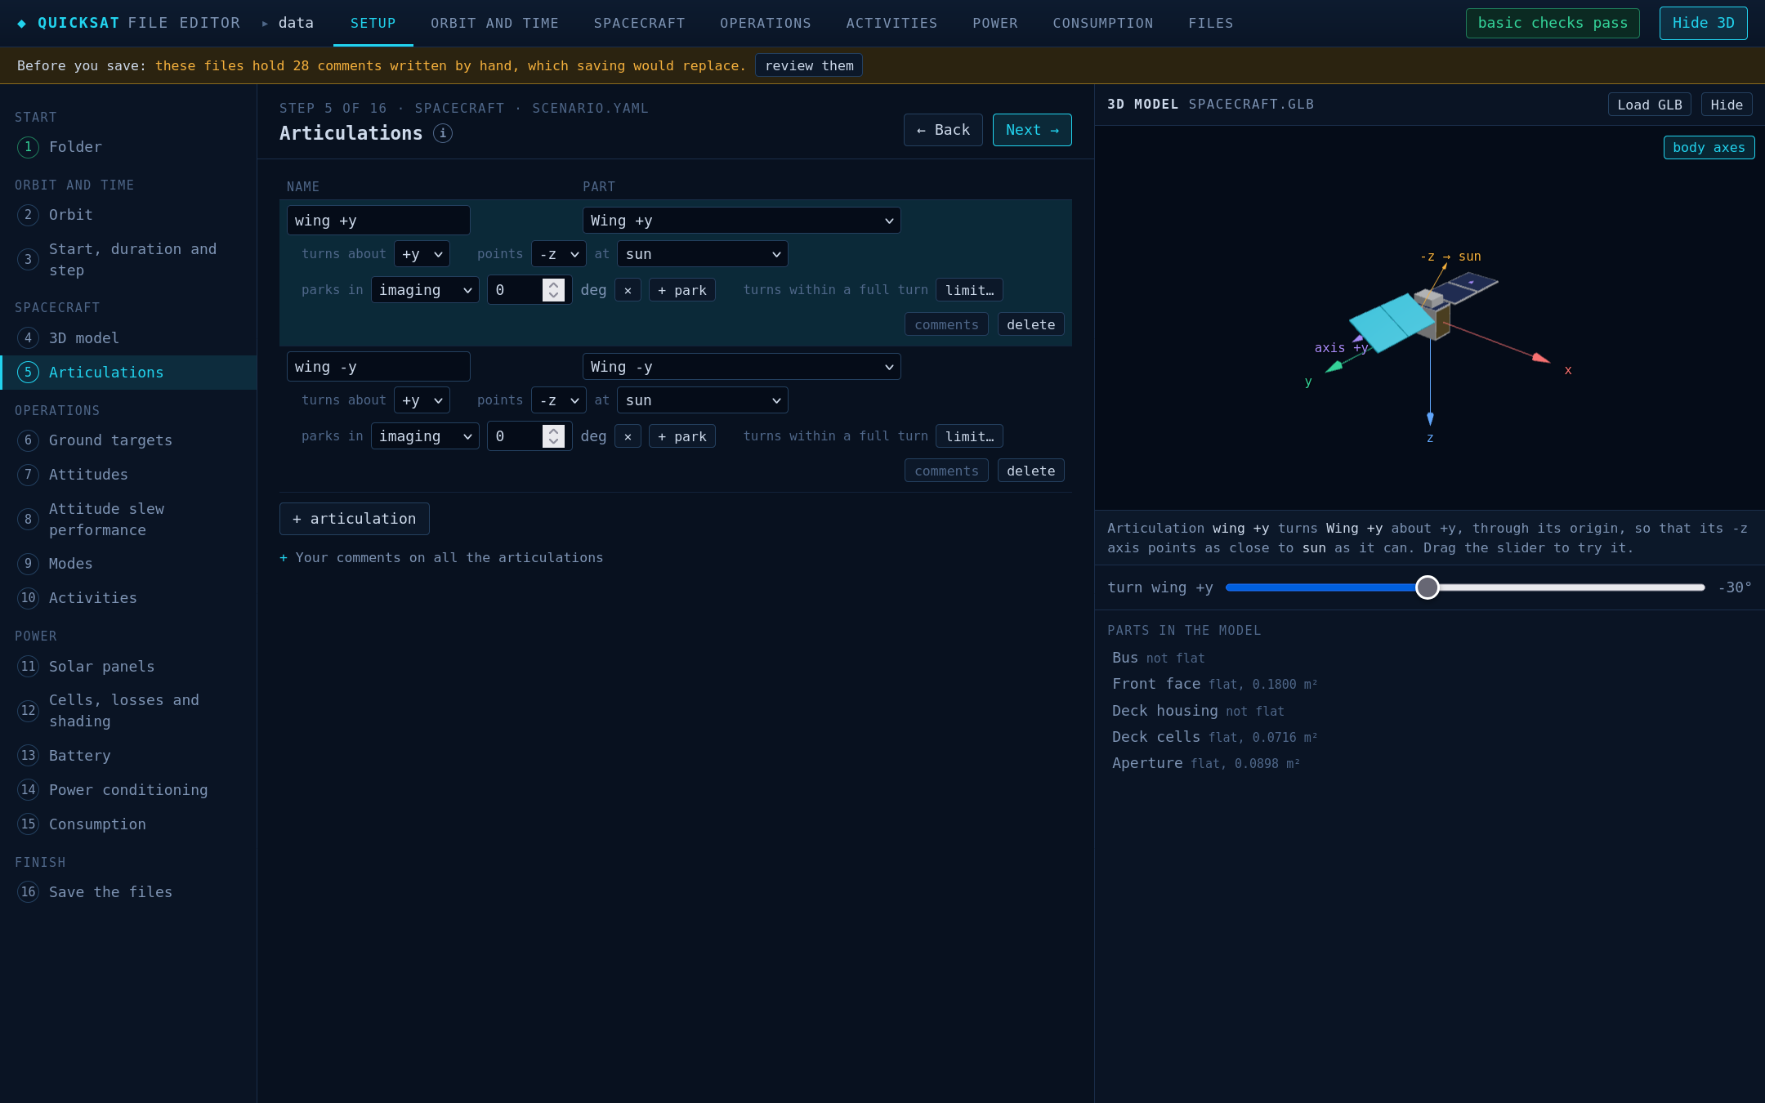The height and width of the screenshot is (1103, 1765).
Task: Click Load GLB button
Action: 1649,105
